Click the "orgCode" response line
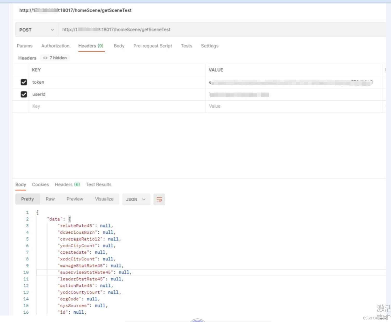391x322 pixels. coord(79,299)
